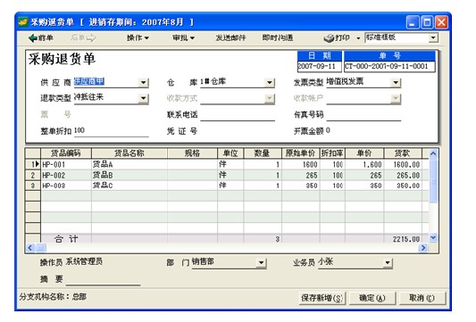This screenshot has height=322, width=476.
Task: Click the total 2215.00 cell
Action: click(403, 239)
